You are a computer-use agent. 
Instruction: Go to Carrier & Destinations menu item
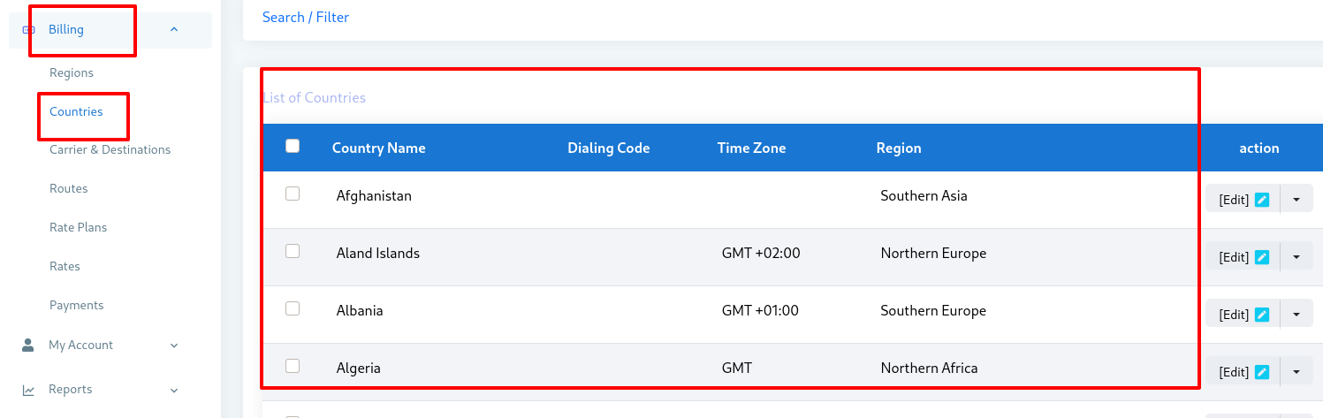(x=110, y=149)
